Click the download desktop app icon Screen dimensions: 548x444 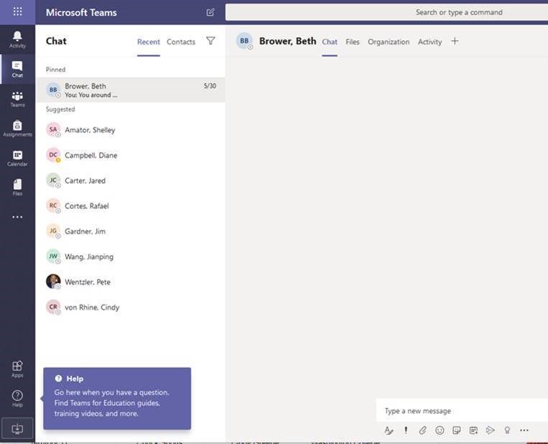(17, 429)
